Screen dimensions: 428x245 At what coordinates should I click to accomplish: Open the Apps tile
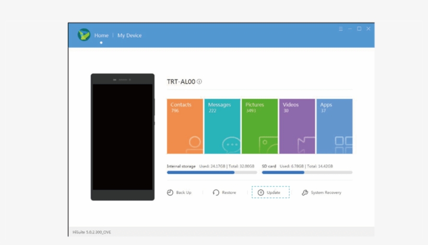[x=335, y=126]
